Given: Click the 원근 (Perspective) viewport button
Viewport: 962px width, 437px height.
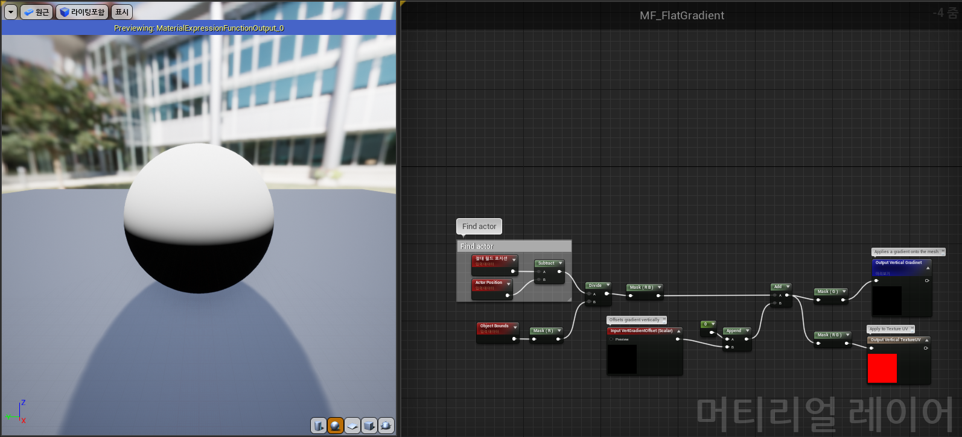Looking at the screenshot, I should pos(37,12).
